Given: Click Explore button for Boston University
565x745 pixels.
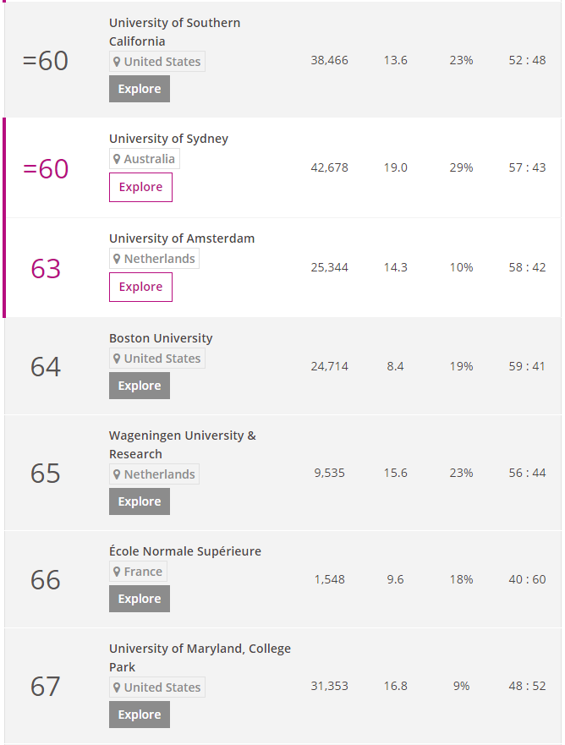Looking at the screenshot, I should click(140, 386).
